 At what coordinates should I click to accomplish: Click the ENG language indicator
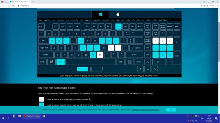[x=202, y=119]
